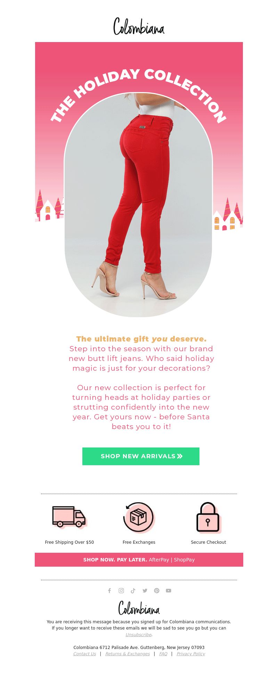Click the Facebook icon in footer

point(109,591)
